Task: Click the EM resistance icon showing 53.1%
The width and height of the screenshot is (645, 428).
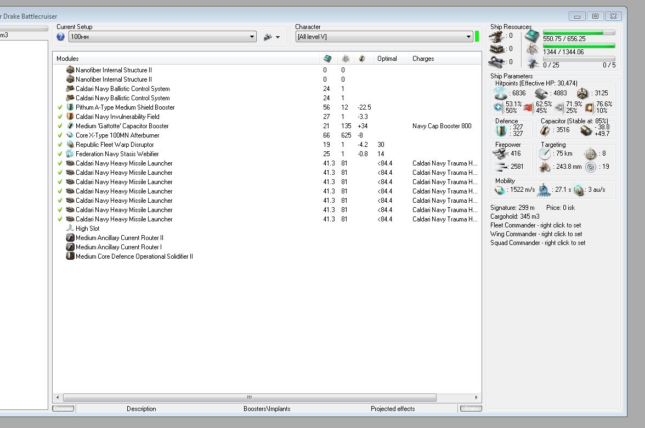Action: tap(499, 107)
